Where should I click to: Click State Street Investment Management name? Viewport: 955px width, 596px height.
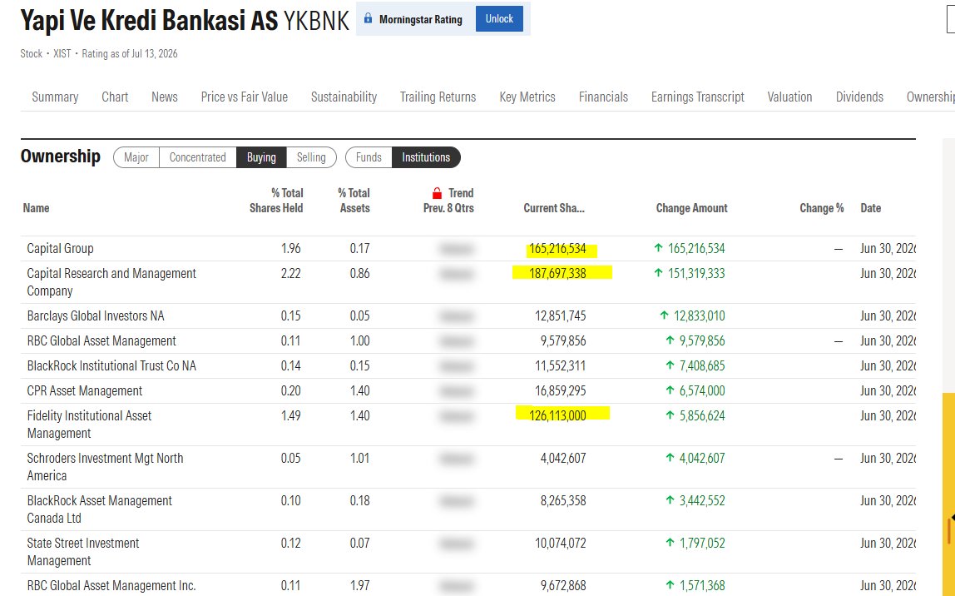click(83, 552)
